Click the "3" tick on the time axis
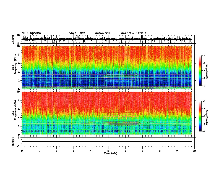 pos(74,151)
